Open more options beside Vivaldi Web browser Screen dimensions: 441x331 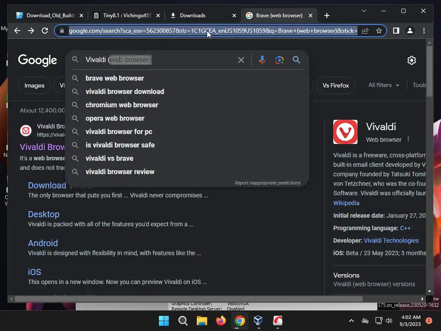coord(408,139)
